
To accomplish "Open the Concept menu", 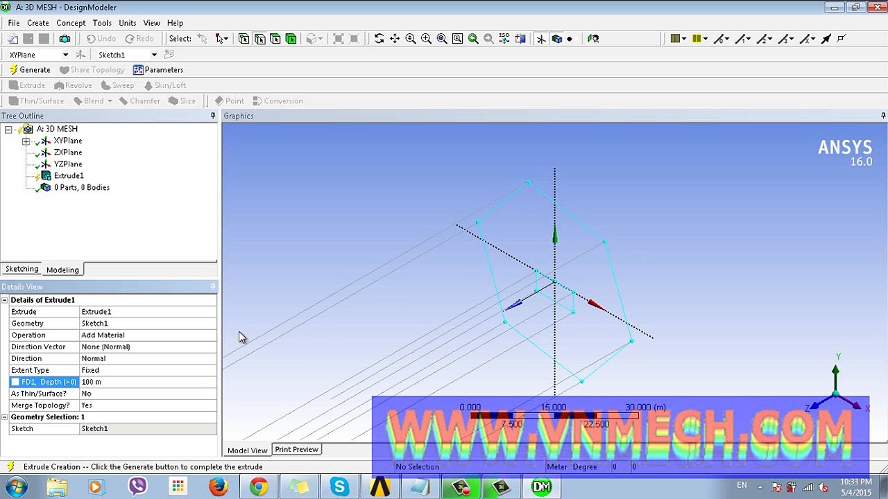I will [71, 23].
